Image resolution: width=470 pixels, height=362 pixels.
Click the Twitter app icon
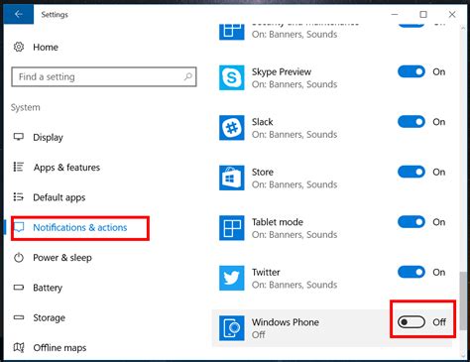tap(232, 278)
